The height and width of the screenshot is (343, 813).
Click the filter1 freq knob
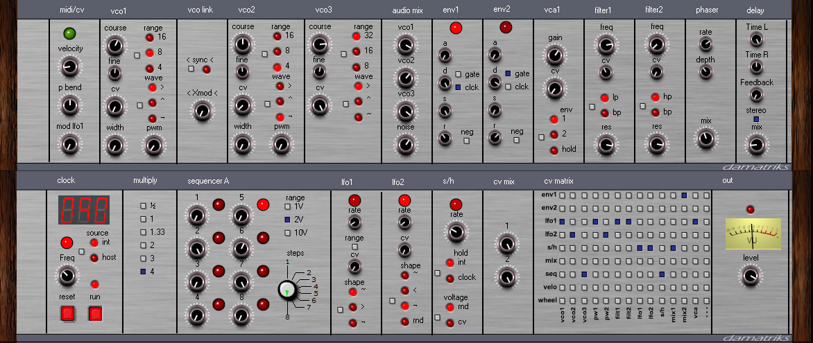(x=605, y=45)
